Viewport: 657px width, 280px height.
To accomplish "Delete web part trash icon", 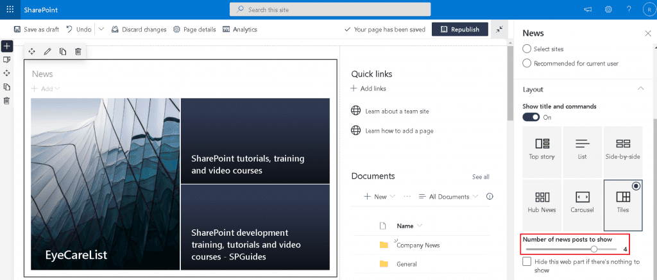I will [78, 51].
